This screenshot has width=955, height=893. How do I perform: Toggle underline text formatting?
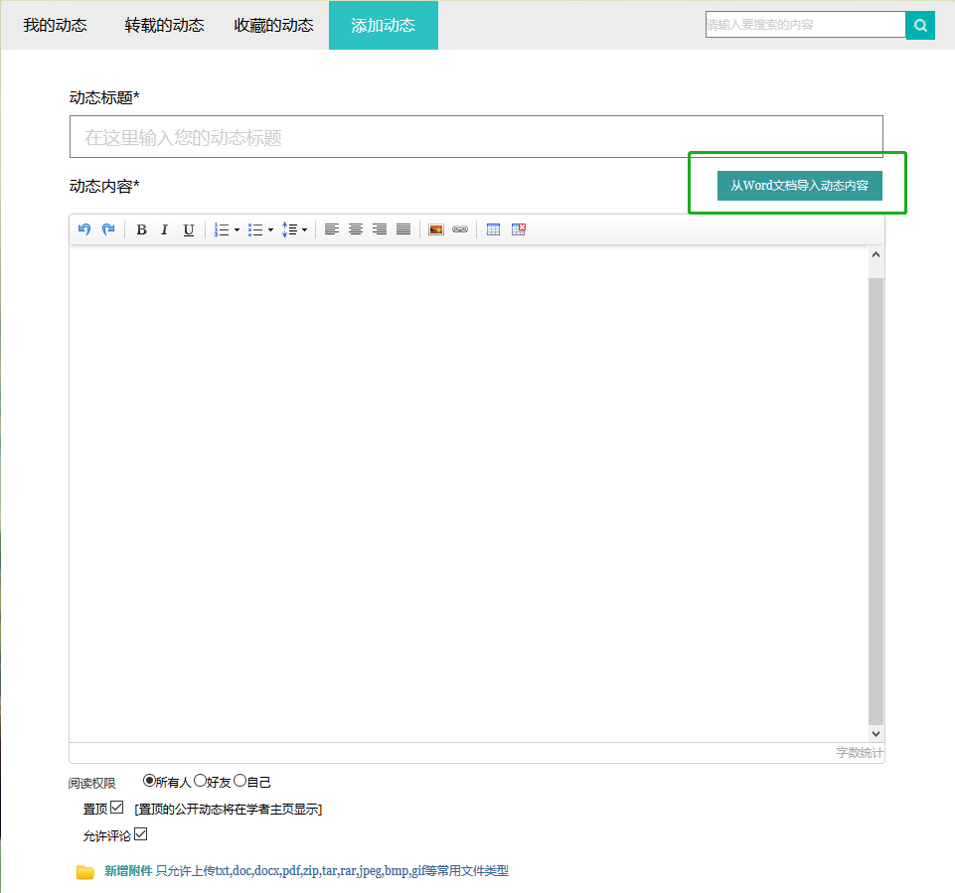click(x=189, y=229)
